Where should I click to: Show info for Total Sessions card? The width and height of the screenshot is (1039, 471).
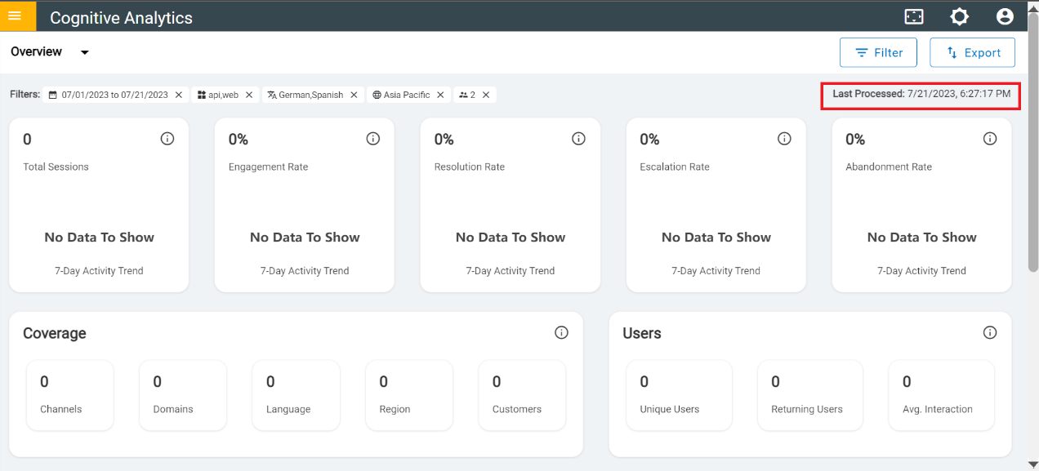(x=167, y=139)
